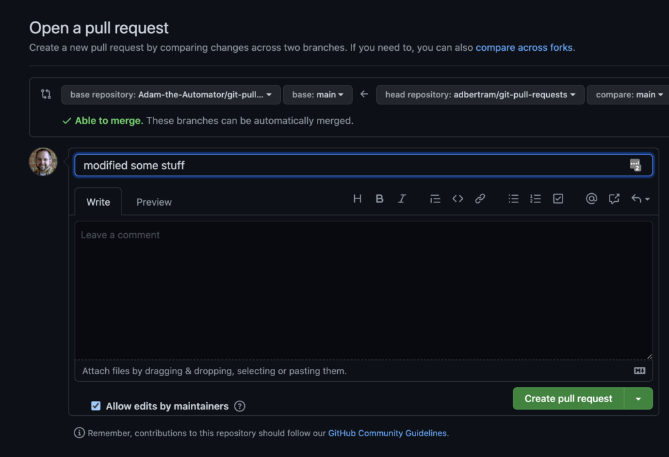This screenshot has height=457, width=669.
Task: Apply Italic formatting to the comment
Action: click(x=402, y=198)
